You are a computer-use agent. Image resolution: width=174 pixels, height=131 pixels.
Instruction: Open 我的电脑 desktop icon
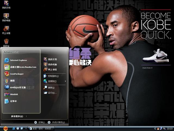click(x=6, y=17)
